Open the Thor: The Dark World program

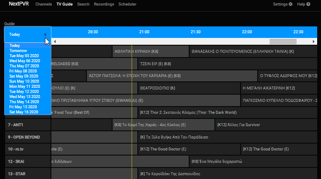188,113
